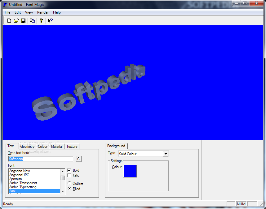The width and height of the screenshot is (266, 209).
Task: Select the highlighted Arial font entry
Action: [x=34, y=191]
